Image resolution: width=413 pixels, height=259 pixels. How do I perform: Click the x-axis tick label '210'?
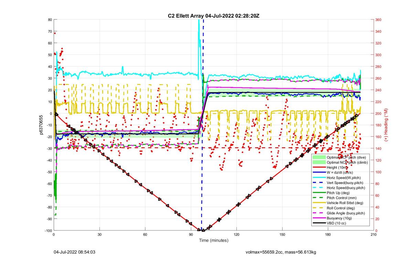coord(374,235)
